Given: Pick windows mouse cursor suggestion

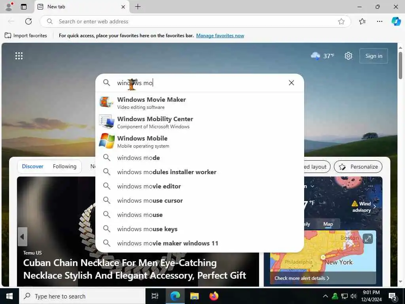Looking at the screenshot, I should point(200,200).
